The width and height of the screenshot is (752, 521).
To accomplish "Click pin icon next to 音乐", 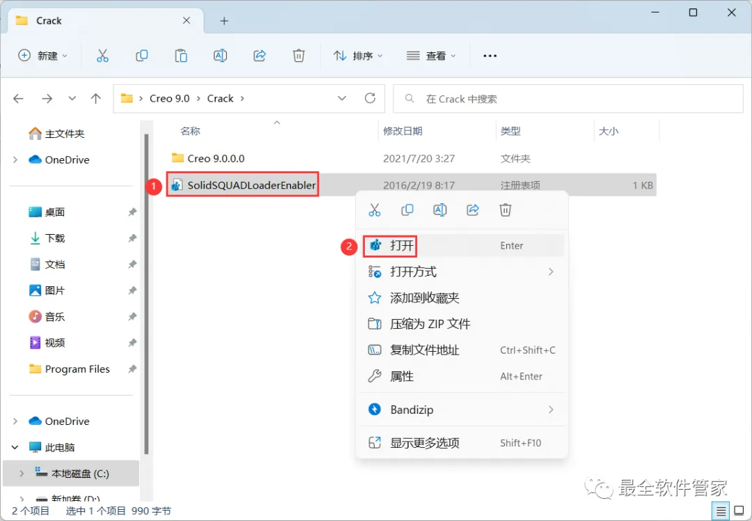I will coord(132,317).
